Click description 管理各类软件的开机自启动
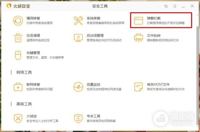Viewport: 200px width, 132px height. click(104, 40)
